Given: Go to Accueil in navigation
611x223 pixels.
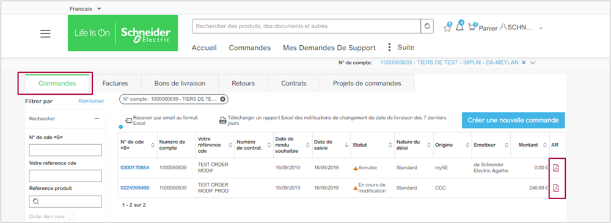Looking at the screenshot, I should pos(204,48).
